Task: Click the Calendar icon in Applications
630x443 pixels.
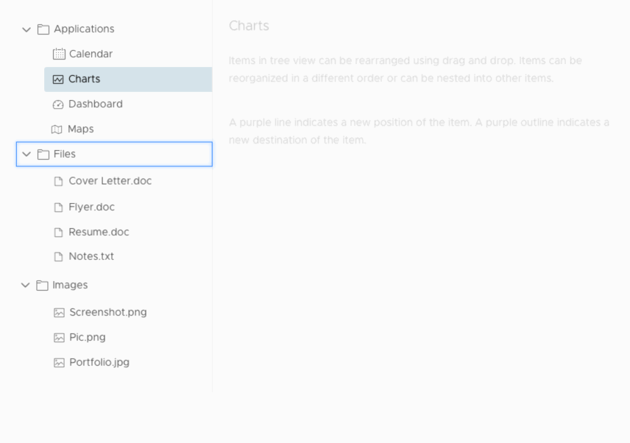Action: coord(58,54)
